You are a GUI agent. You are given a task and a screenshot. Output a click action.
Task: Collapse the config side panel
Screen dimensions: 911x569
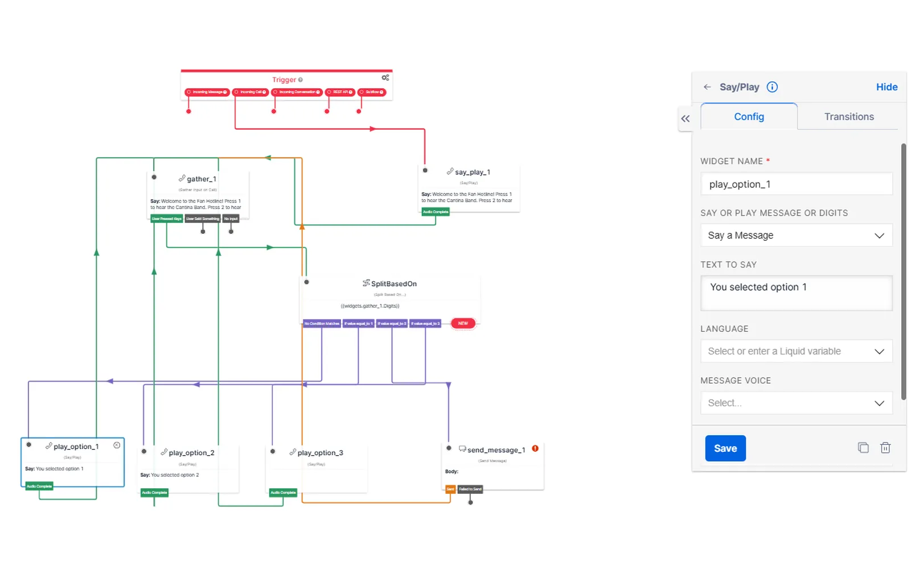[x=686, y=118]
